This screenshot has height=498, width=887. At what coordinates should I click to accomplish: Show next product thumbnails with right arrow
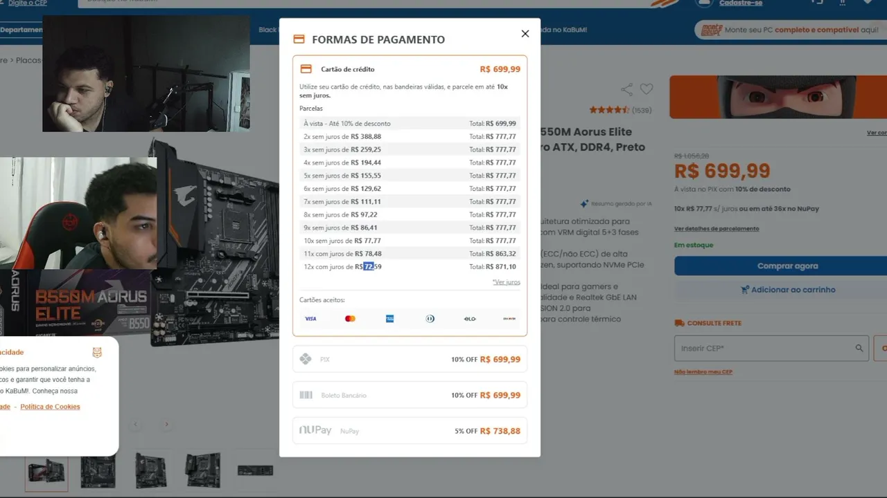166,424
